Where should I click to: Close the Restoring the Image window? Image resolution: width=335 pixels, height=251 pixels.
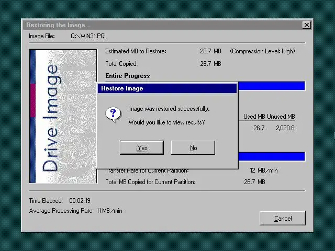[307, 25]
